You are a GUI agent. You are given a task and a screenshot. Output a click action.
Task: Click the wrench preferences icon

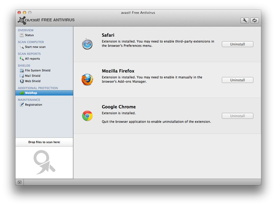pos(244,21)
